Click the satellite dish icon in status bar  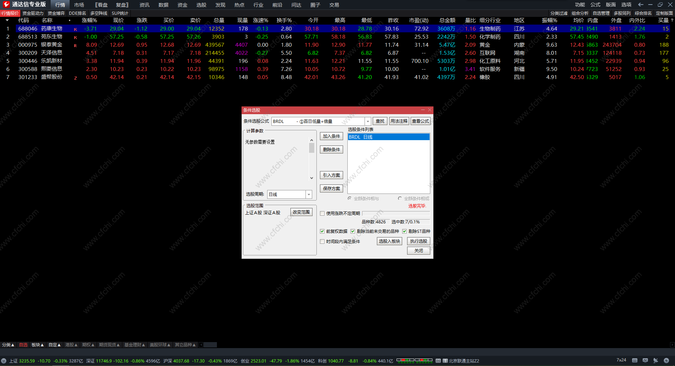656,360
